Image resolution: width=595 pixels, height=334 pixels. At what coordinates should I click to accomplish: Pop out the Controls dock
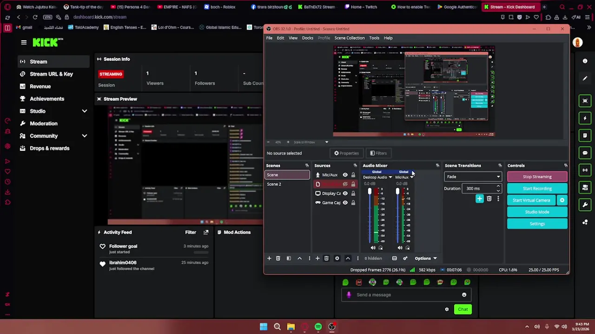click(x=566, y=166)
